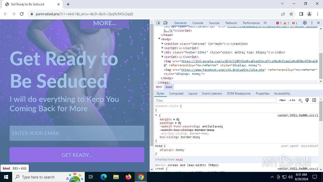
Task: Click the styles Filter input field
Action: [216, 100]
